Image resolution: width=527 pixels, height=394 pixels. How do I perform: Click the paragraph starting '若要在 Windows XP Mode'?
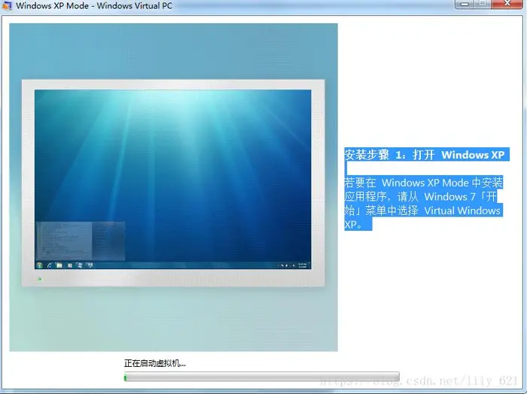(423, 203)
